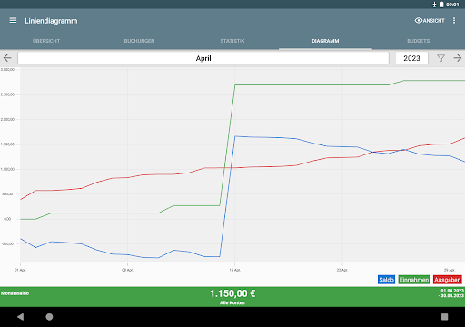Select the Diagramm tab
Viewport: 465px width, 327px height.
click(x=325, y=41)
